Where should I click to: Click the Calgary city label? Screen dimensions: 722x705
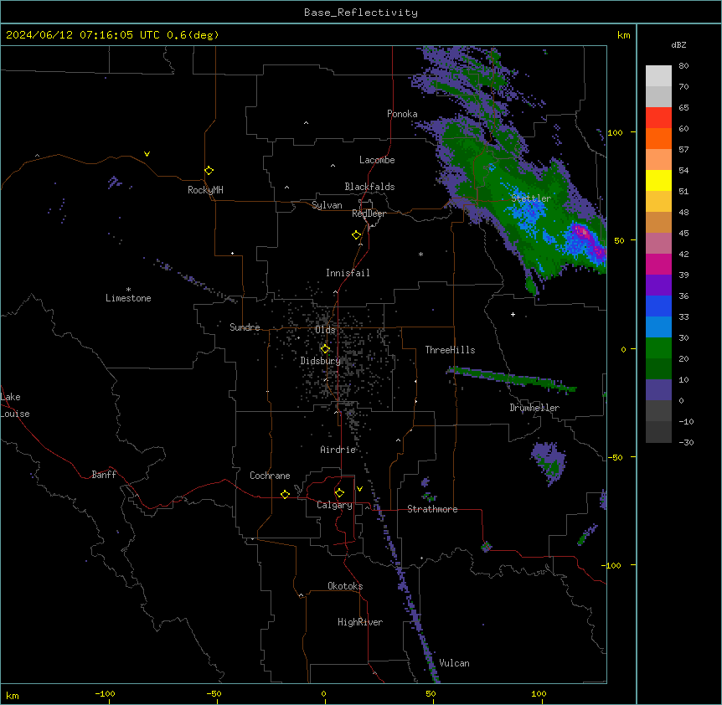click(x=334, y=505)
